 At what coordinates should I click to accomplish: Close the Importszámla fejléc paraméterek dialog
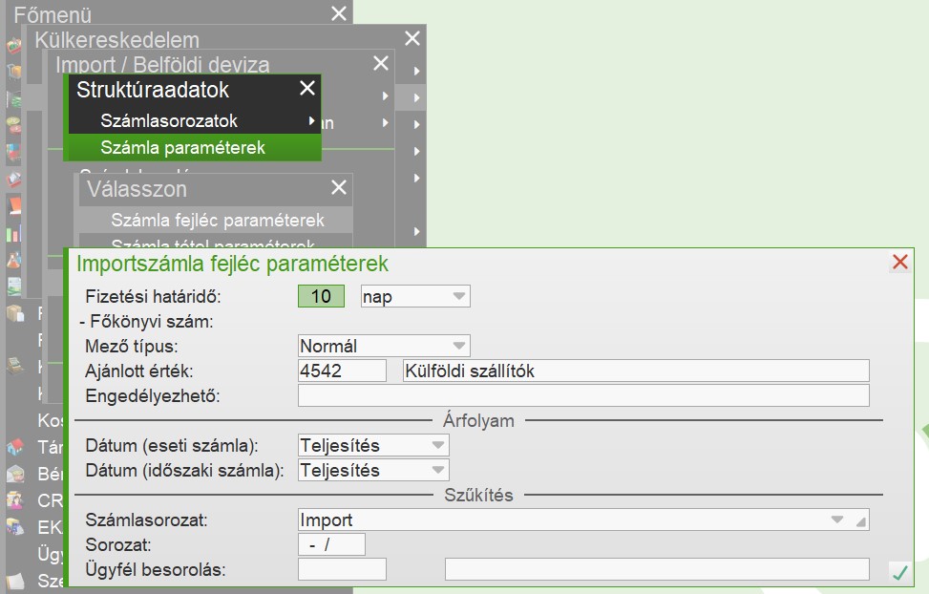click(898, 263)
